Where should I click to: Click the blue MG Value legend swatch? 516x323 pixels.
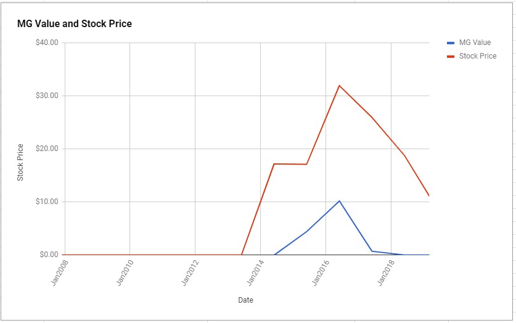coord(451,43)
